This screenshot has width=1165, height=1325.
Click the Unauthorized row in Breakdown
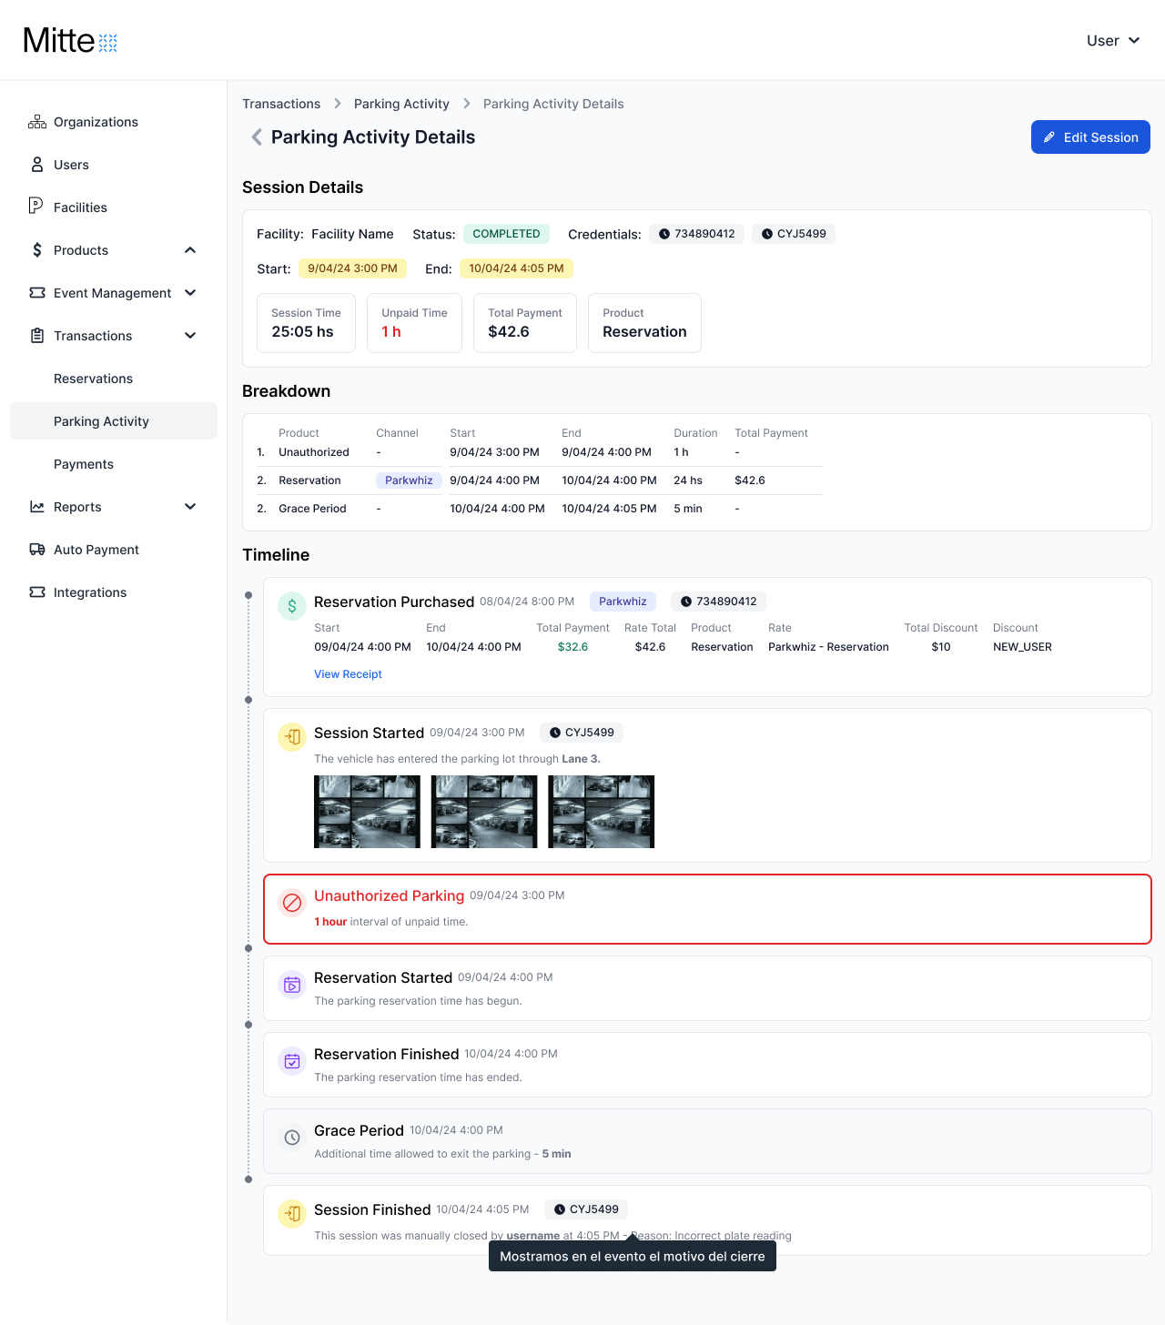tap(540, 452)
